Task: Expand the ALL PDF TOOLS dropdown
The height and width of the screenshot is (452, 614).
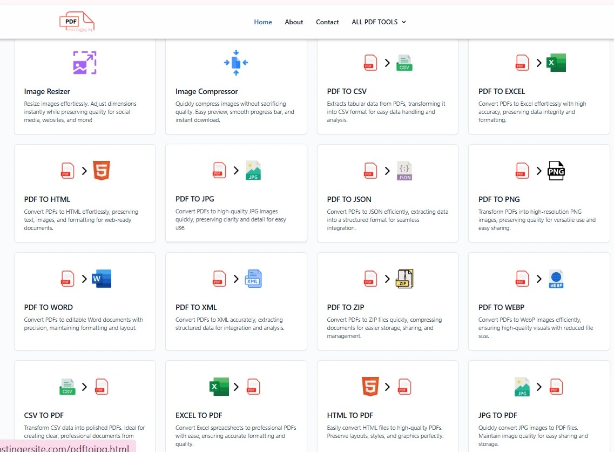Action: coord(379,22)
